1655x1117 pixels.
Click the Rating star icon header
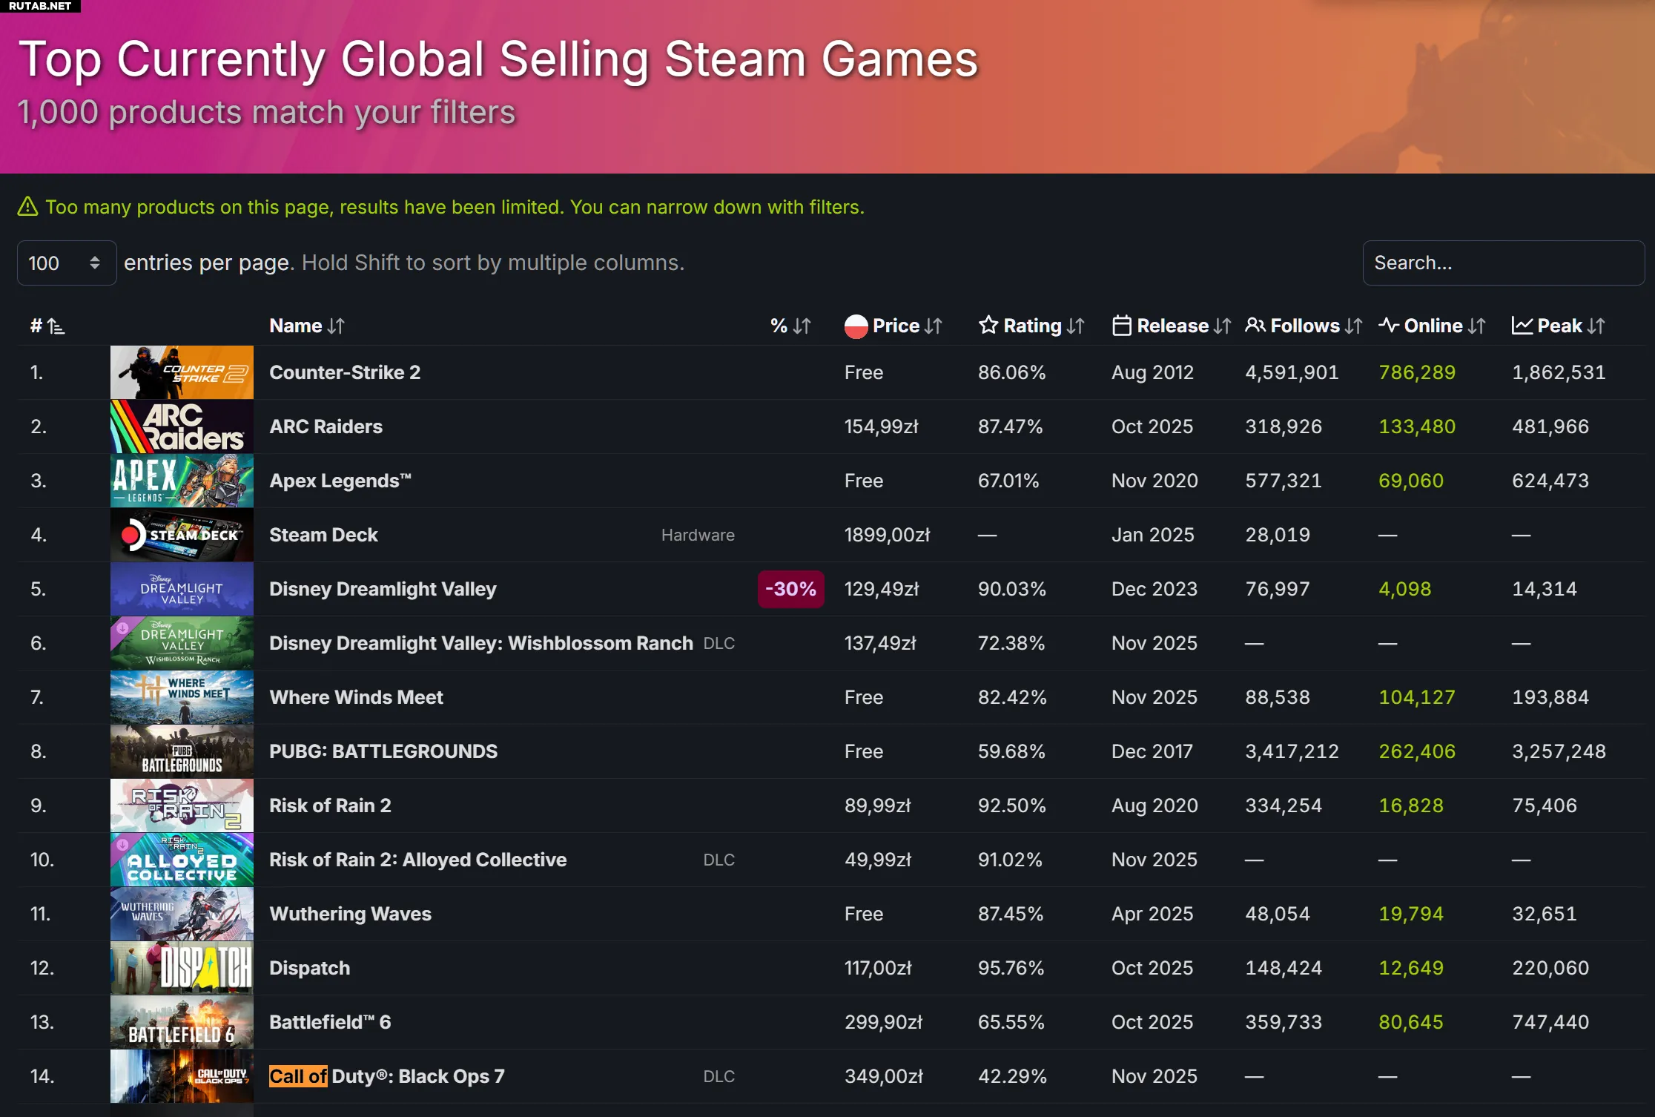coord(988,325)
